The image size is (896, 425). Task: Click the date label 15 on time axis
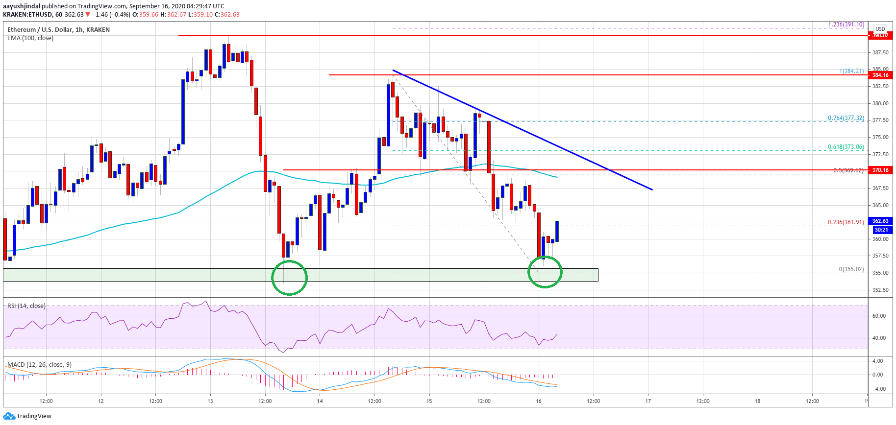point(429,401)
